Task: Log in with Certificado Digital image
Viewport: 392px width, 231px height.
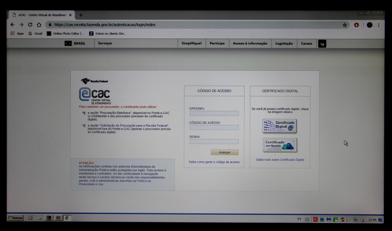Action: point(279,126)
